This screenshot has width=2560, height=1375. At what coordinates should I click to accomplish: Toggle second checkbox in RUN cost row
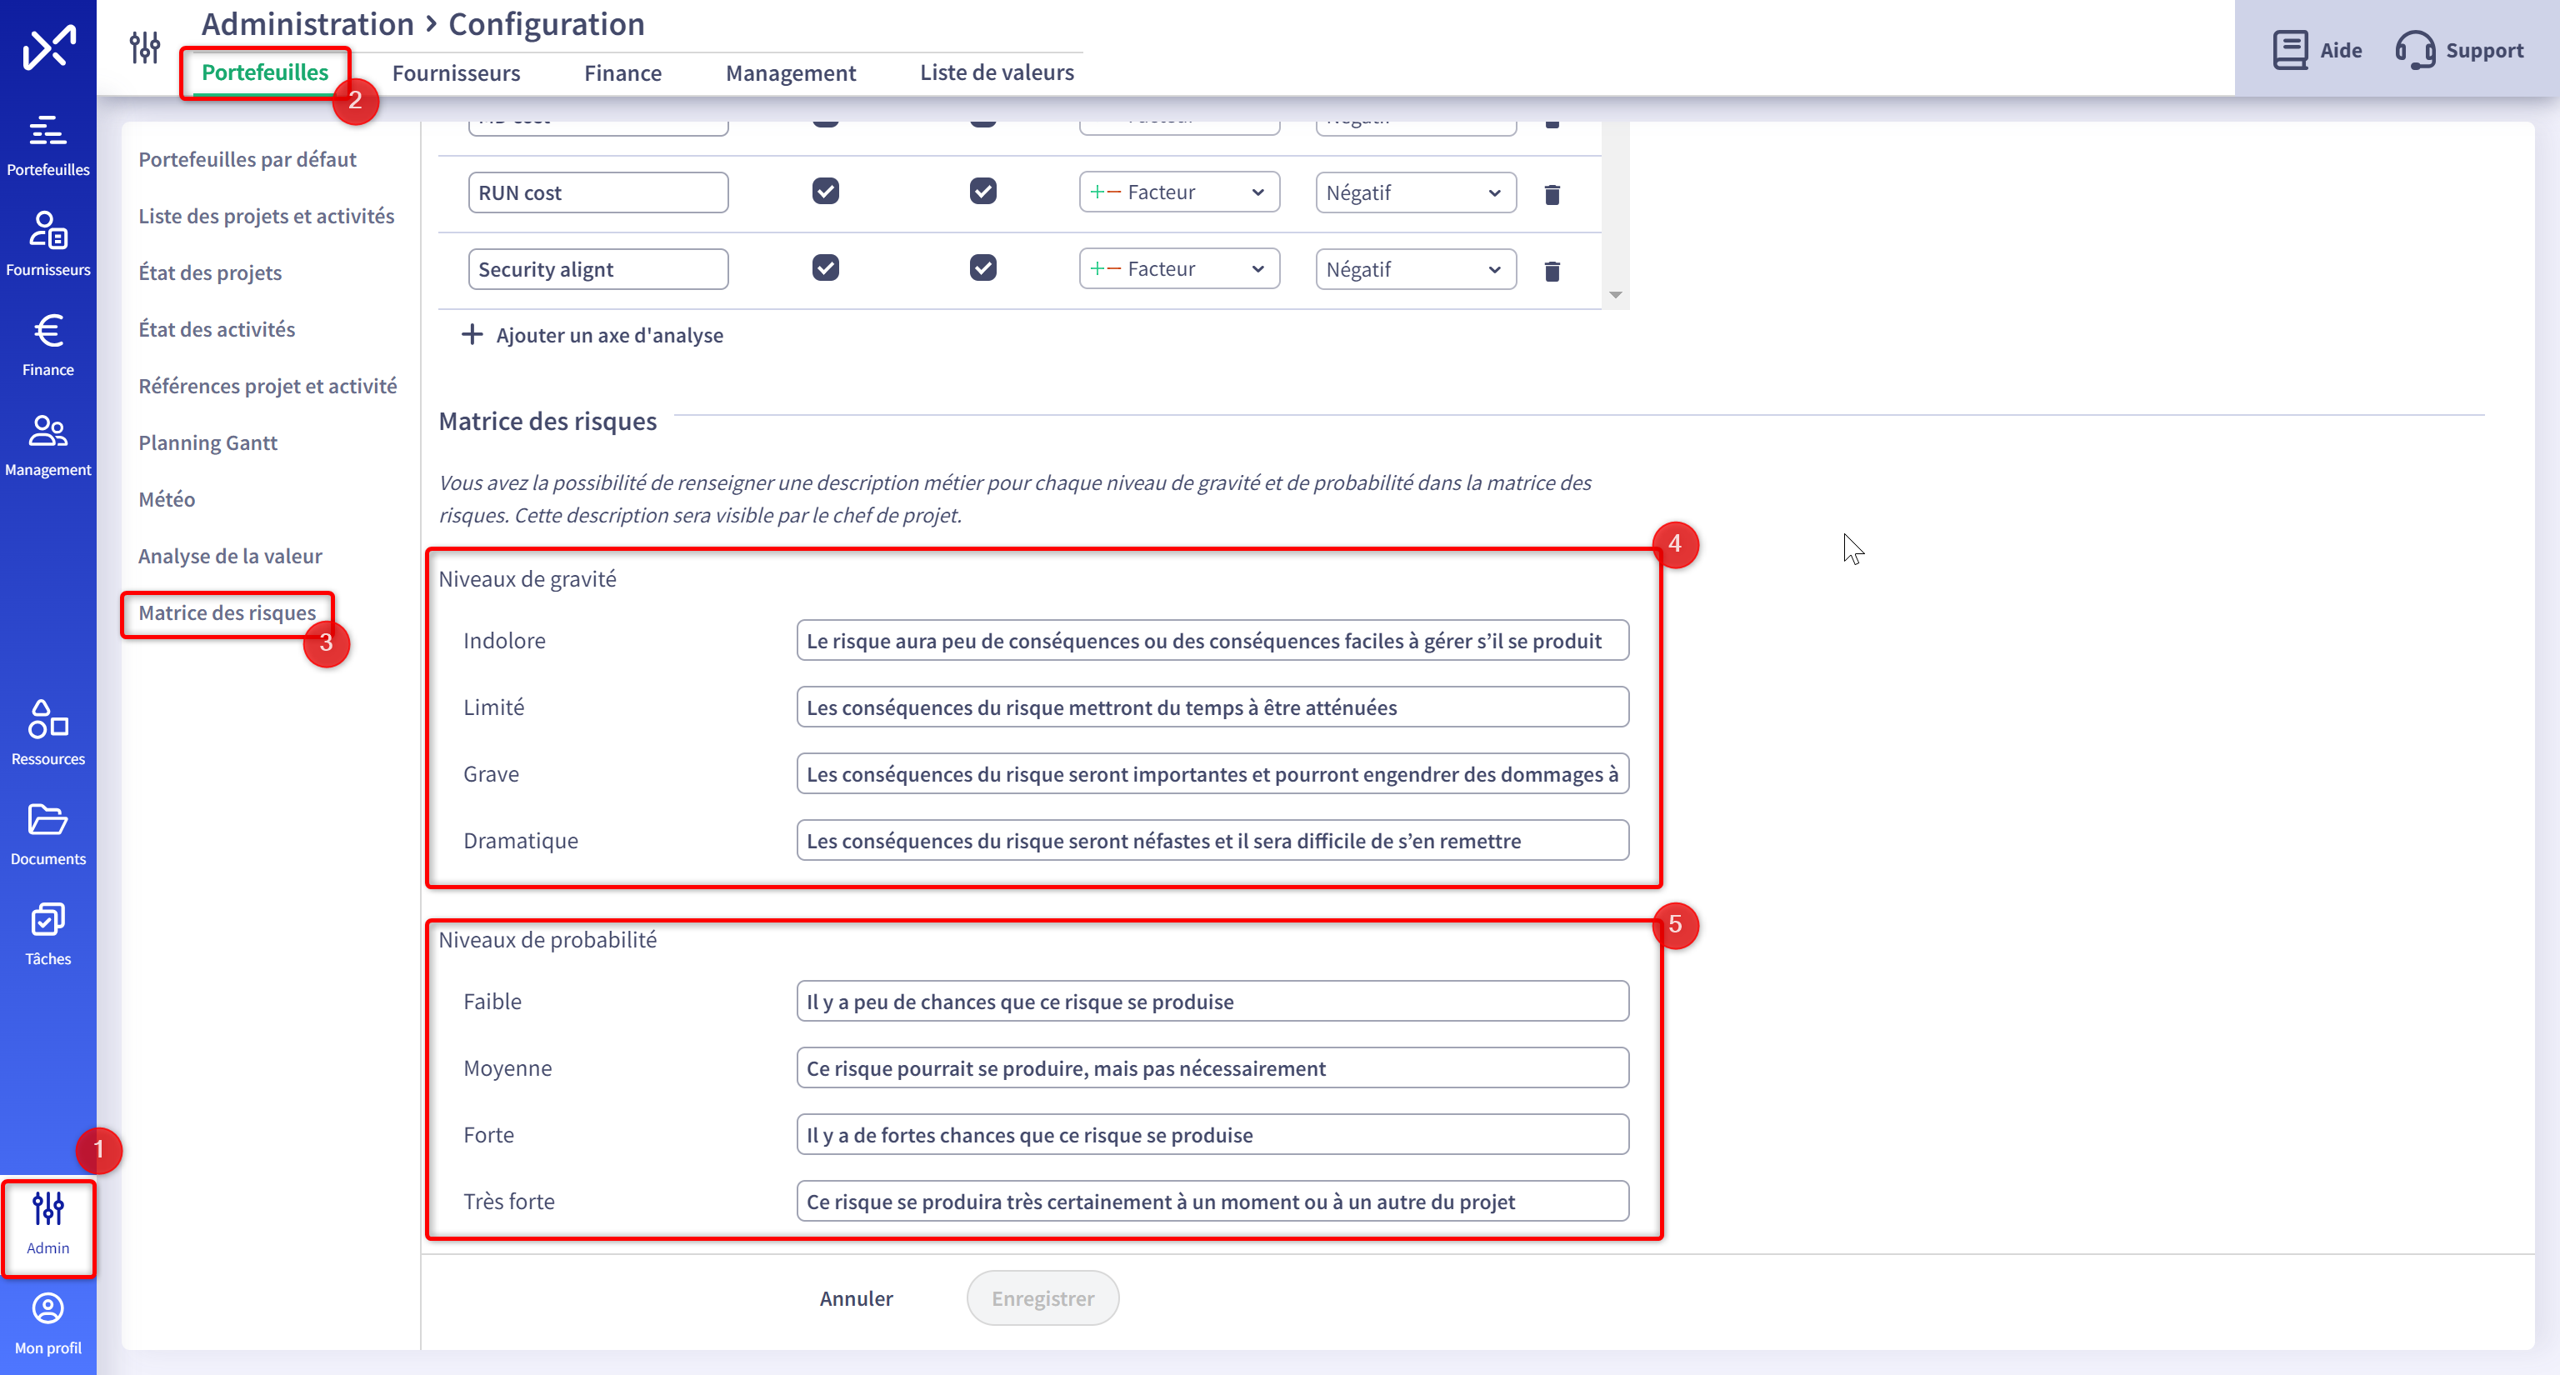[984, 191]
